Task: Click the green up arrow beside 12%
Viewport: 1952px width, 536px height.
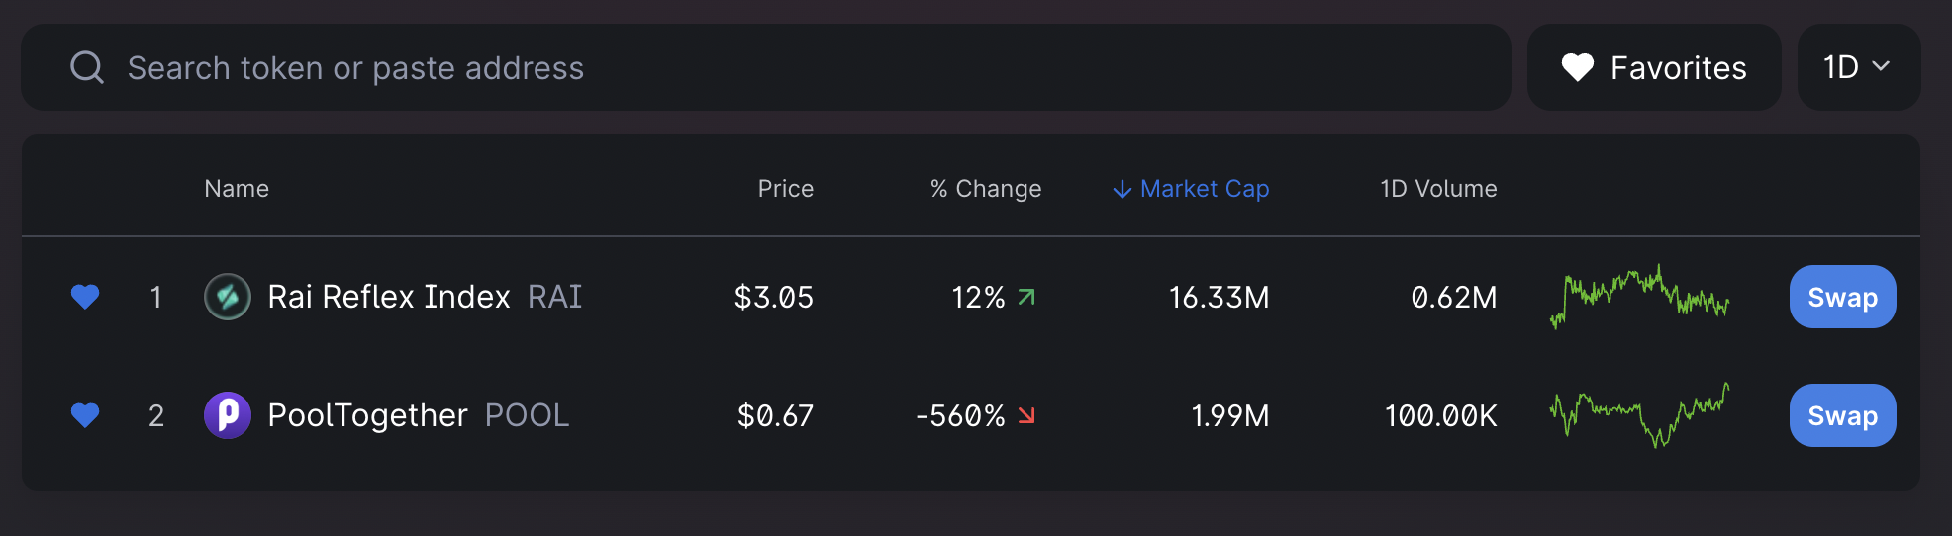Action: click(1026, 297)
